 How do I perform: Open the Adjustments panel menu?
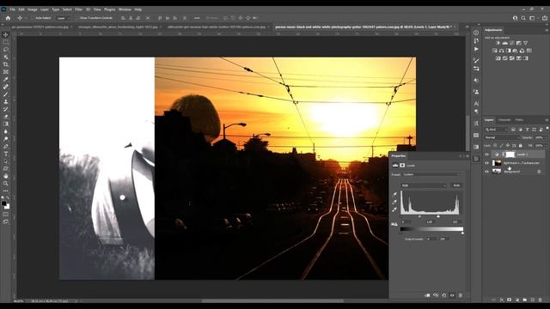(x=547, y=30)
